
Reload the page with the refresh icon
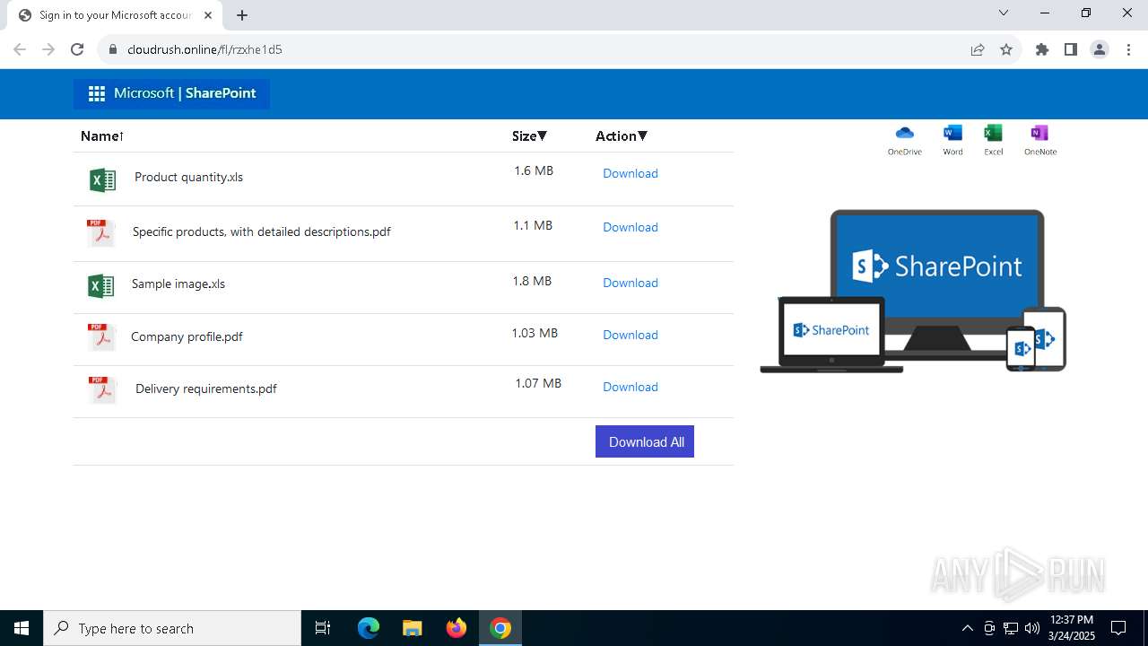[77, 49]
